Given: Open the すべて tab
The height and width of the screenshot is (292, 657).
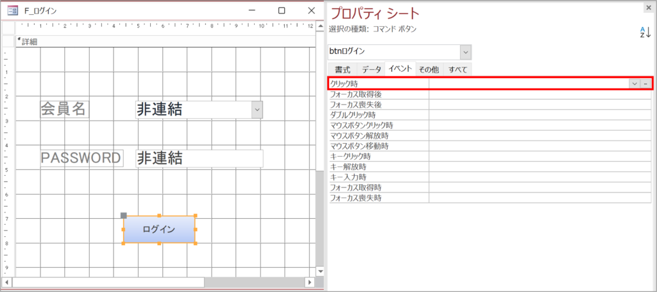Looking at the screenshot, I should (x=458, y=69).
